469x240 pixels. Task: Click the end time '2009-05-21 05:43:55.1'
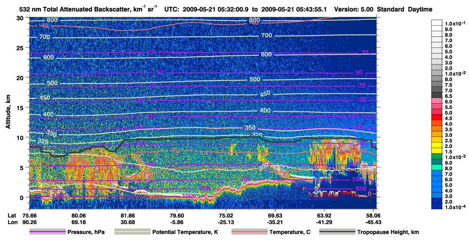[x=294, y=10]
